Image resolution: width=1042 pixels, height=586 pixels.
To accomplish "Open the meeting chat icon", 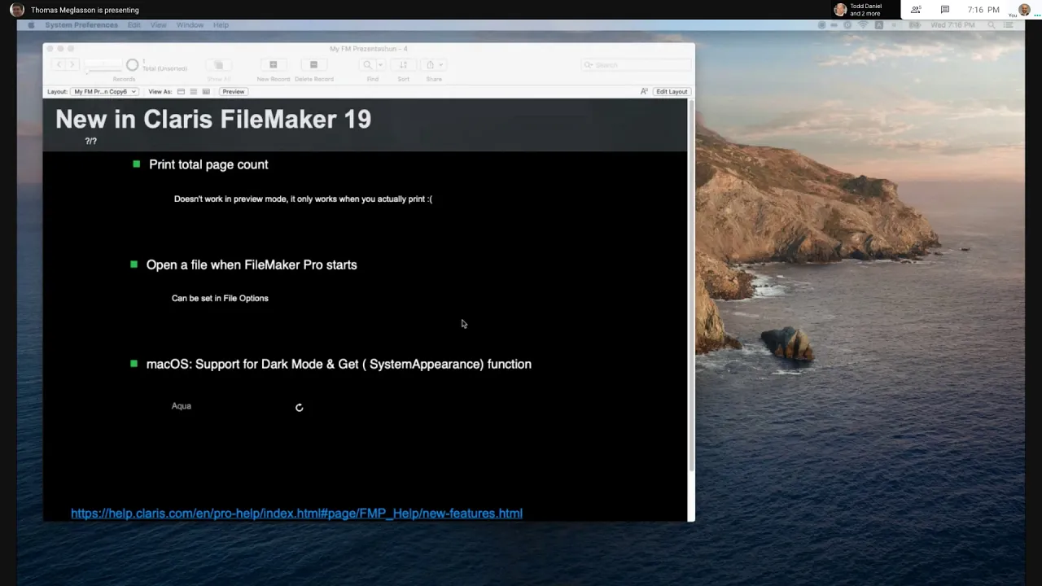I will tap(944, 10).
